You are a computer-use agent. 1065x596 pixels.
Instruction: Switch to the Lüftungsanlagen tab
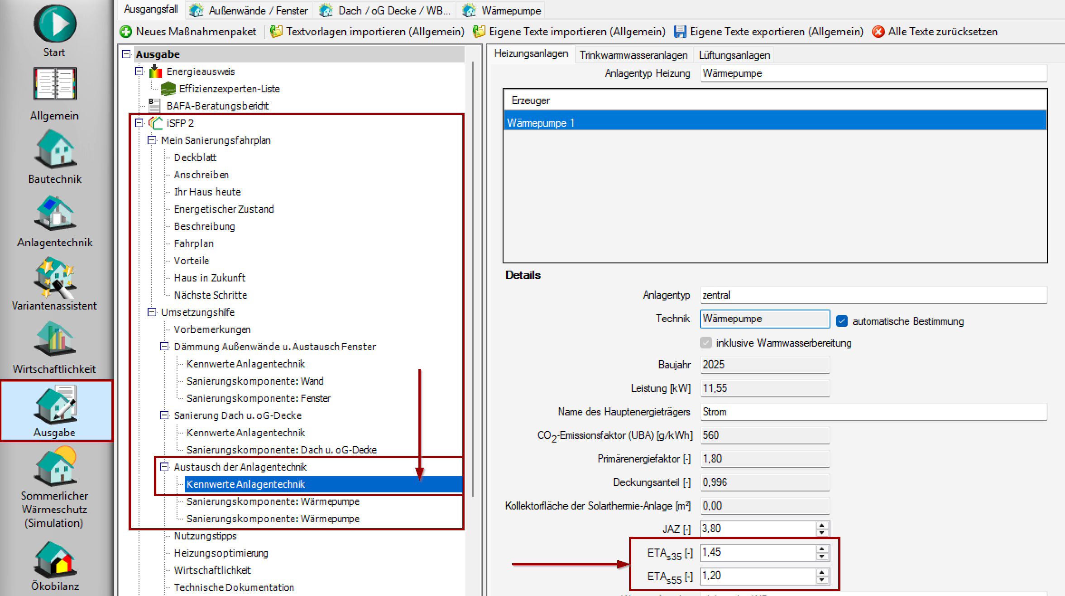pos(734,55)
